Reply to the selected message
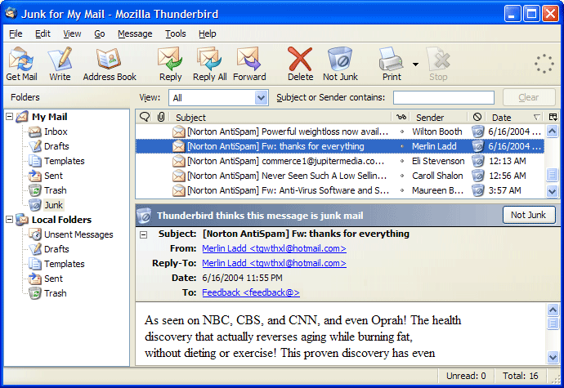Image resolution: width=564 pixels, height=388 pixels. pos(171,64)
